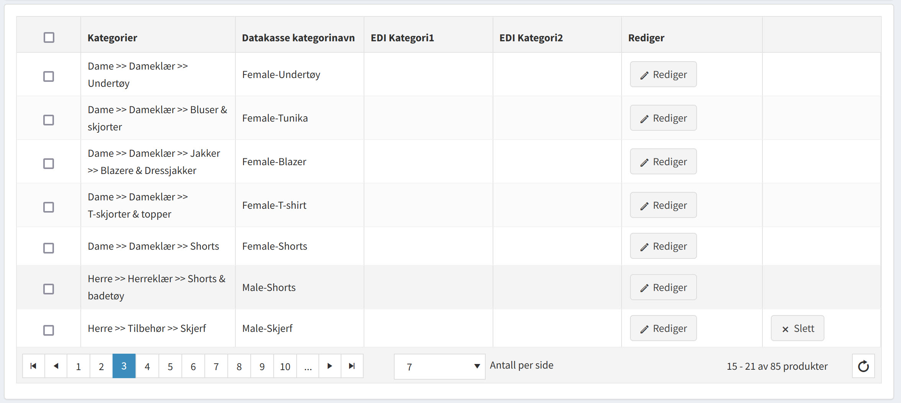Navigate to page 10
Screen dimensions: 901x403
285,367
